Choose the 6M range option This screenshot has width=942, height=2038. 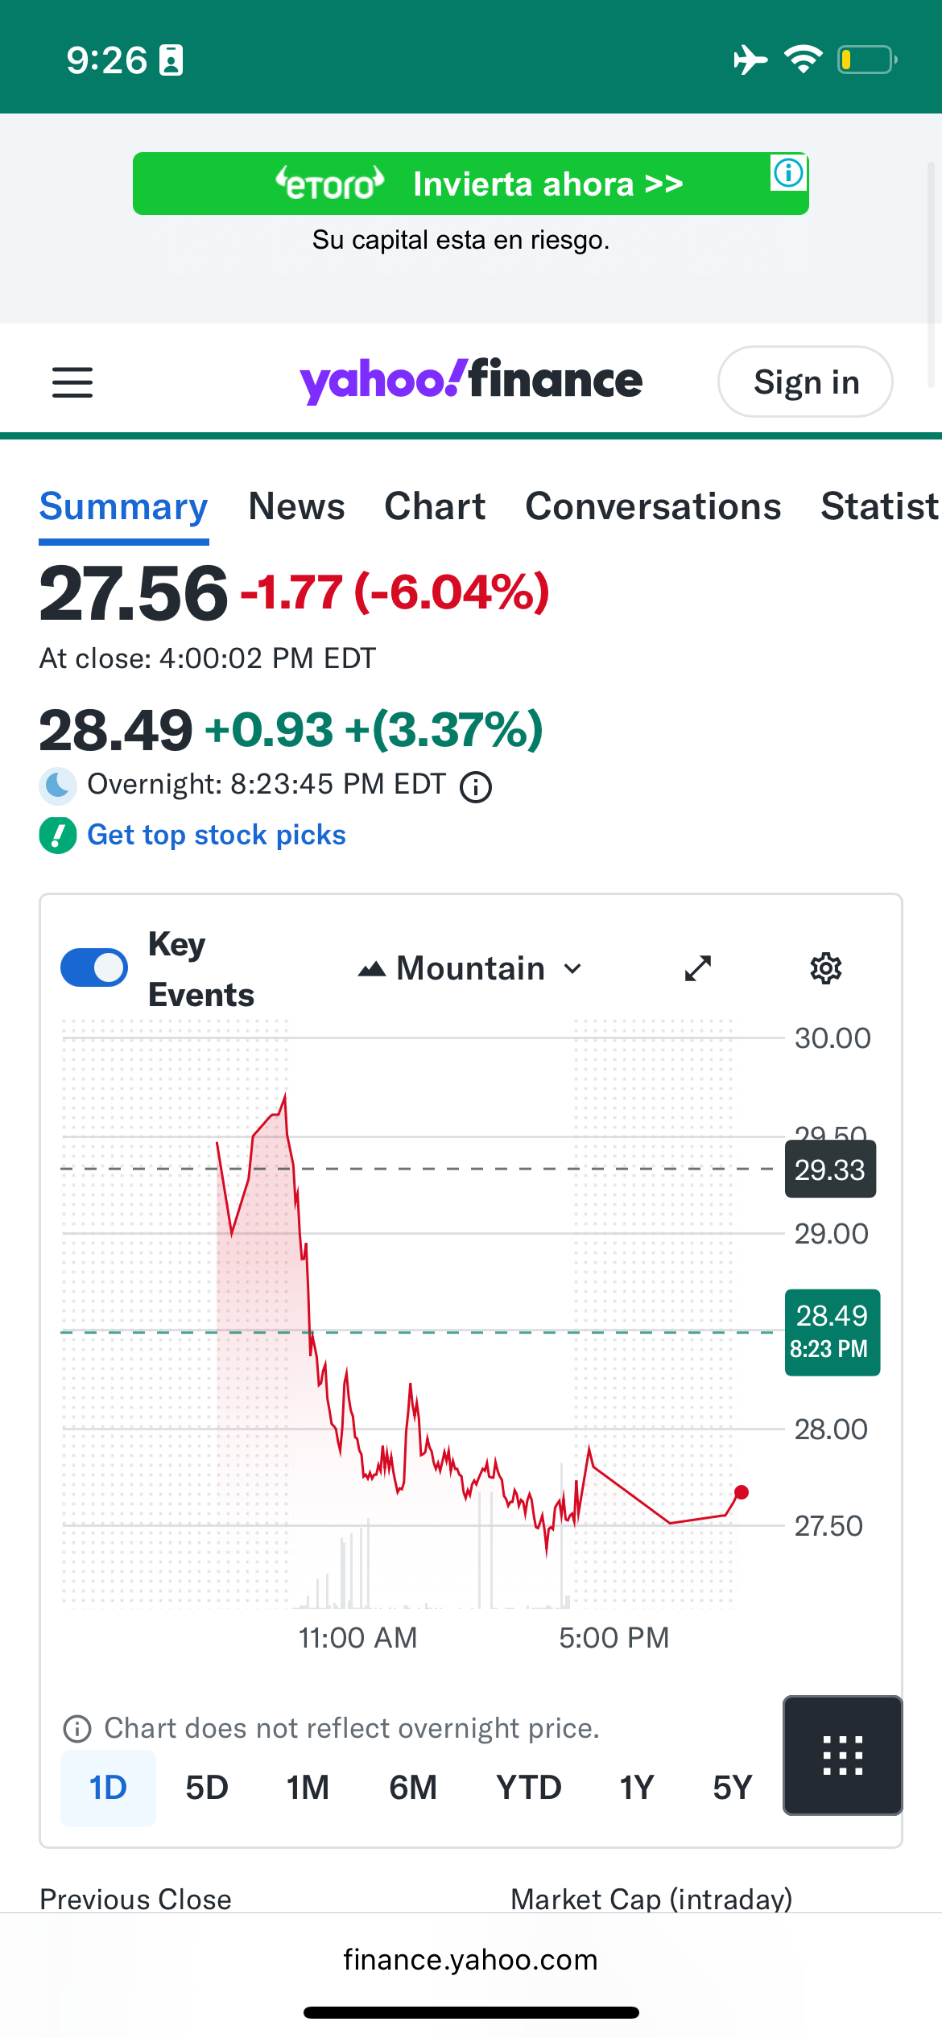pos(413,1788)
